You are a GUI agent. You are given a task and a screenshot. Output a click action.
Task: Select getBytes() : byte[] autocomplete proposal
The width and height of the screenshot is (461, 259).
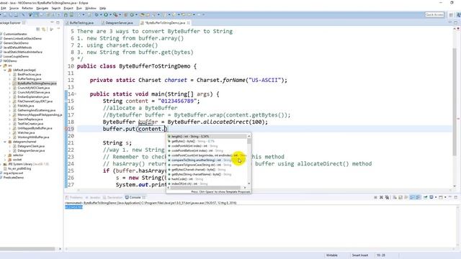[x=207, y=141]
